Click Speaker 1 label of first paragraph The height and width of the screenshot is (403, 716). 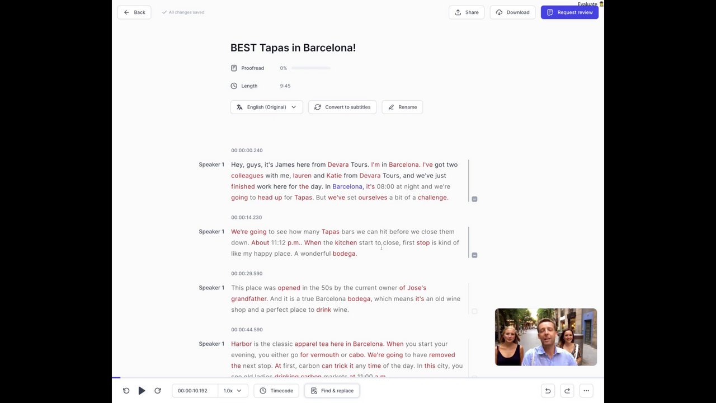coord(211,165)
